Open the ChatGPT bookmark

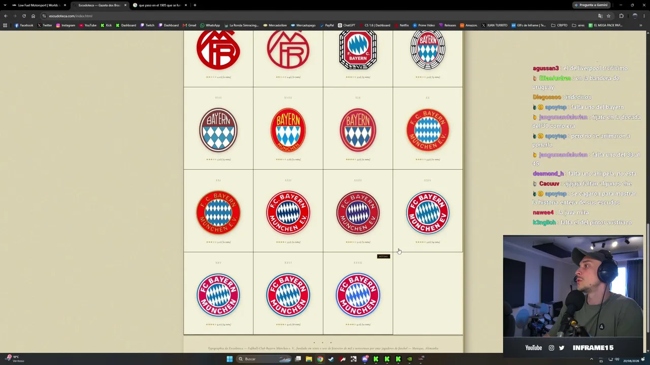coord(347,25)
